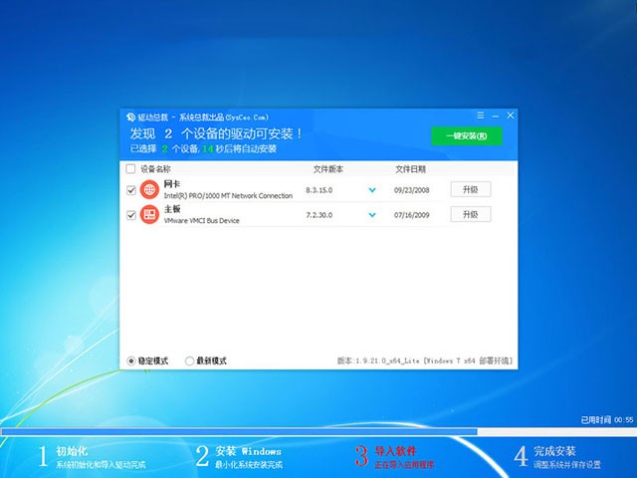This screenshot has width=637, height=478.
Task: Click the 设备名称 column header
Action: 155,169
